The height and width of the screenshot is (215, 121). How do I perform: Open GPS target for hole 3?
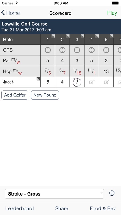pyautogui.click(x=77, y=50)
